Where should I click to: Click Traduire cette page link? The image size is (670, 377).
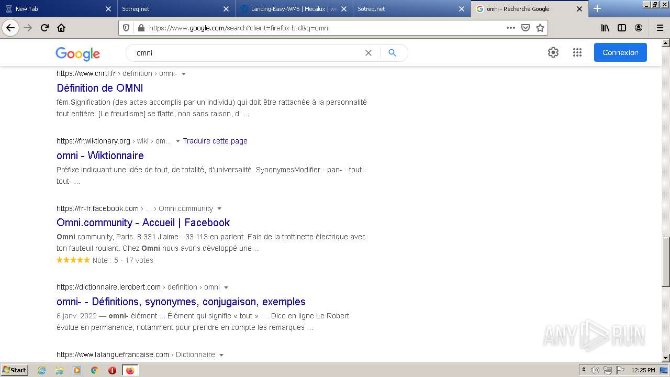click(x=215, y=141)
